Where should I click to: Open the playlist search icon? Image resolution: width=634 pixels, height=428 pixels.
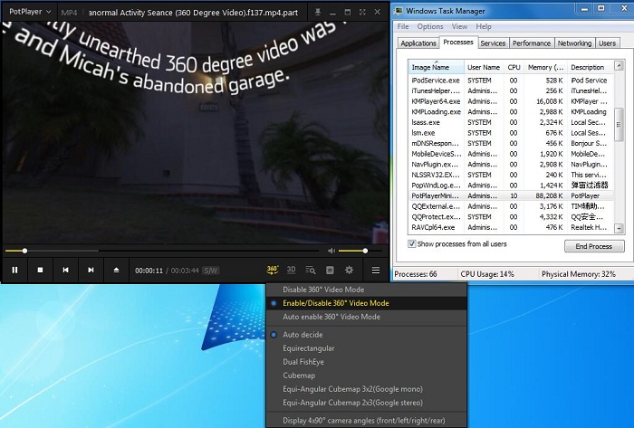311,271
